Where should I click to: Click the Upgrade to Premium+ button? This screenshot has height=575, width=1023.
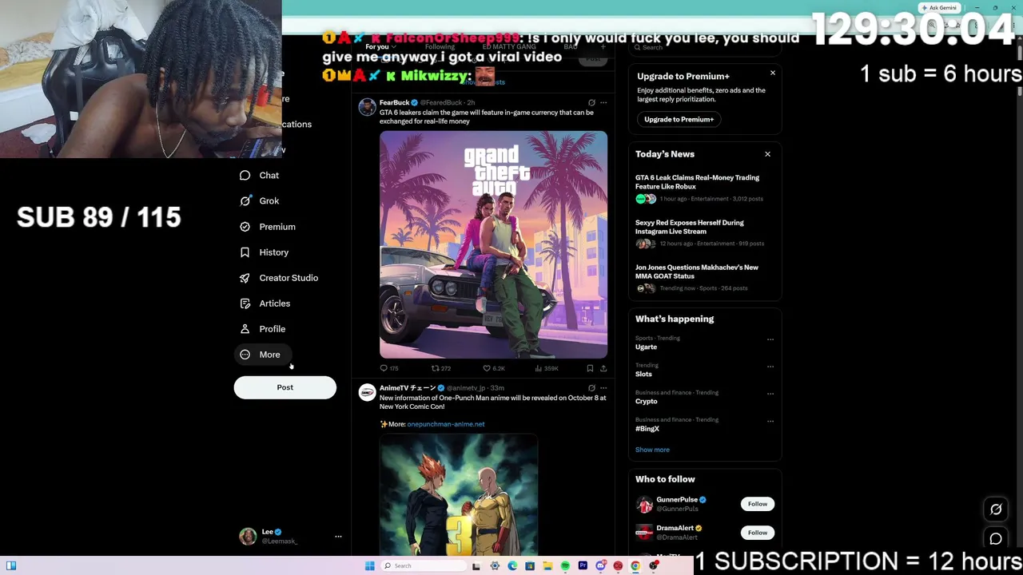click(679, 120)
